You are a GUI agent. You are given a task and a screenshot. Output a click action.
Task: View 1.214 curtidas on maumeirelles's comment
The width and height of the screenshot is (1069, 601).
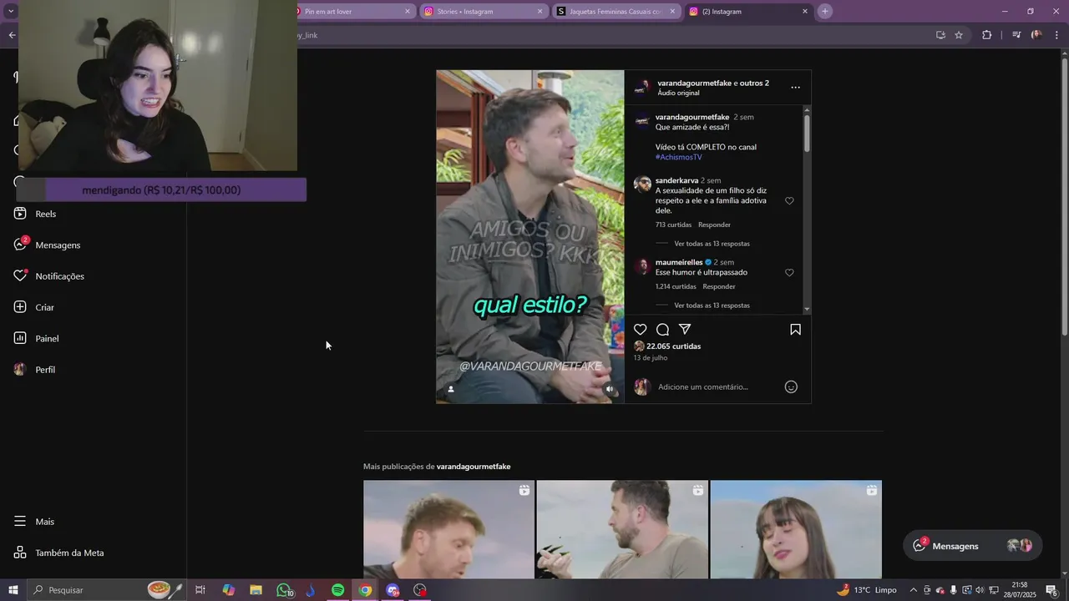point(676,286)
